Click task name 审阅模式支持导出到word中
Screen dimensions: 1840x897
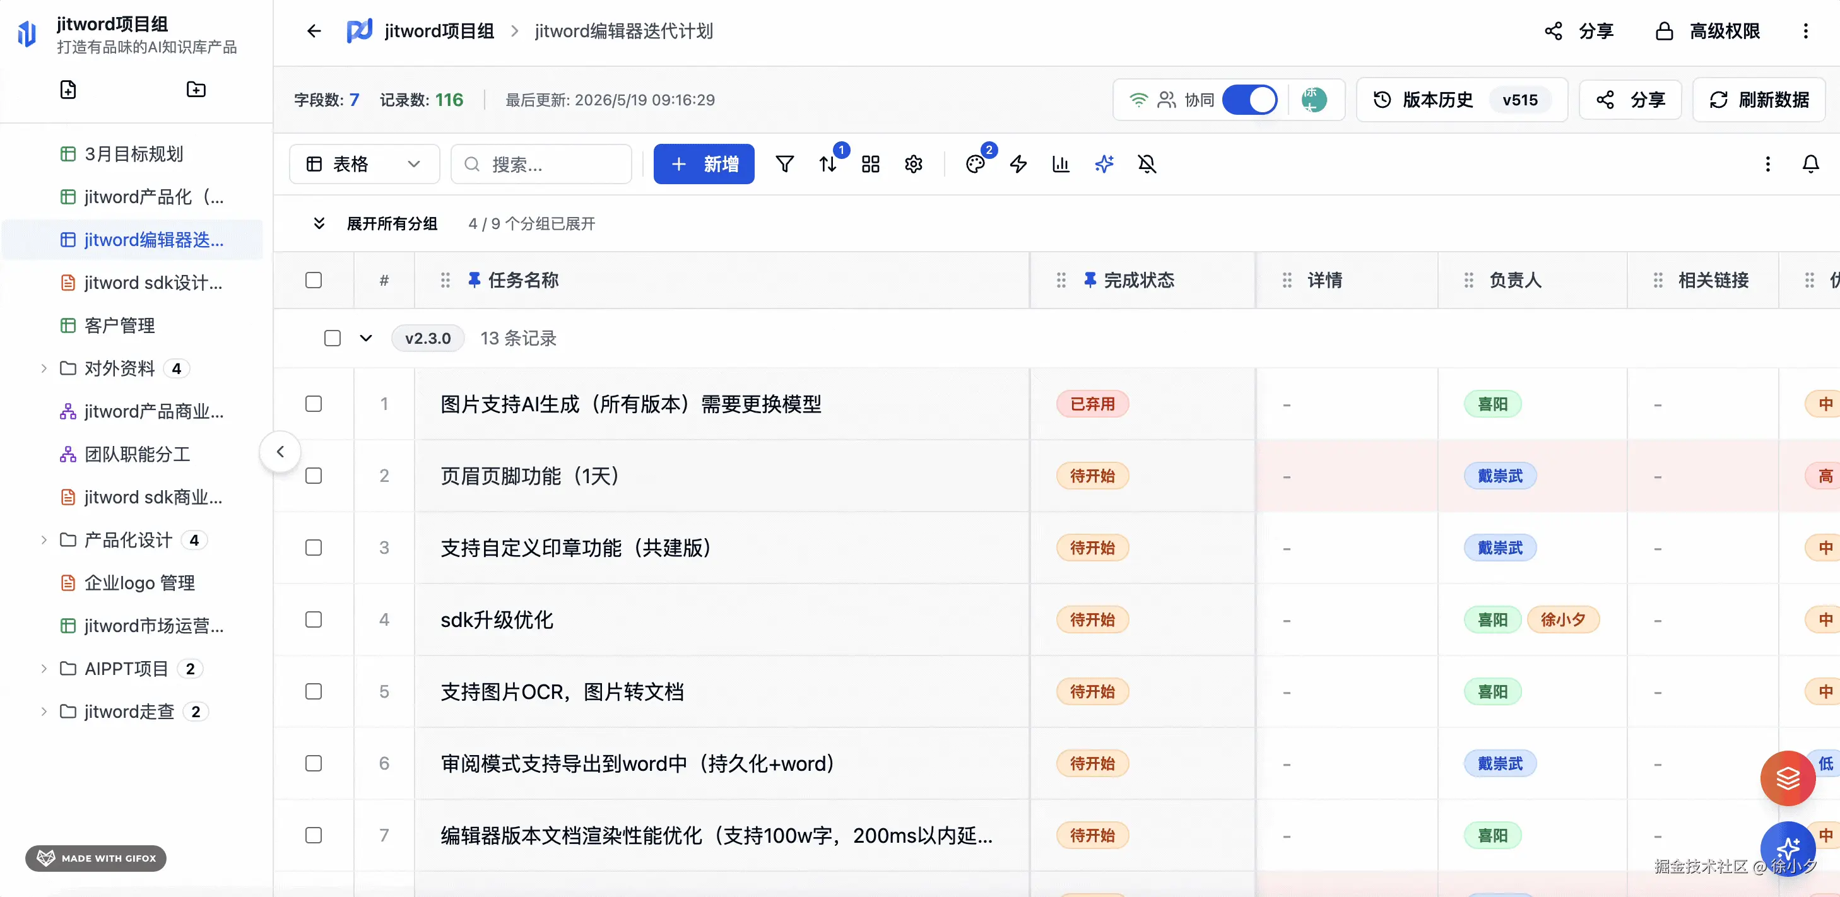pyautogui.click(x=638, y=763)
